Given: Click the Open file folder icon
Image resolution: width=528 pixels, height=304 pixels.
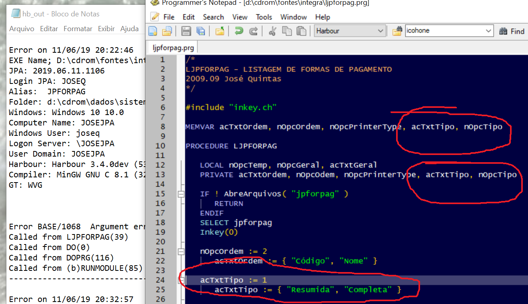Looking at the screenshot, I should 166,31.
